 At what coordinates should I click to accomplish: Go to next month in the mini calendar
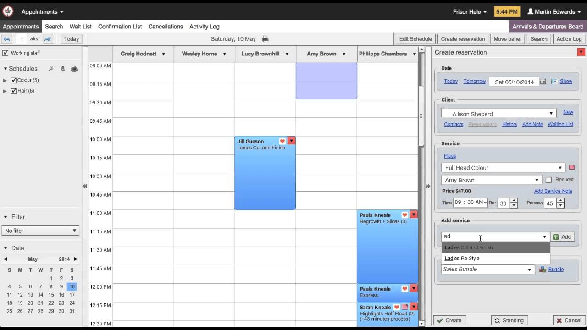pyautogui.click(x=76, y=259)
